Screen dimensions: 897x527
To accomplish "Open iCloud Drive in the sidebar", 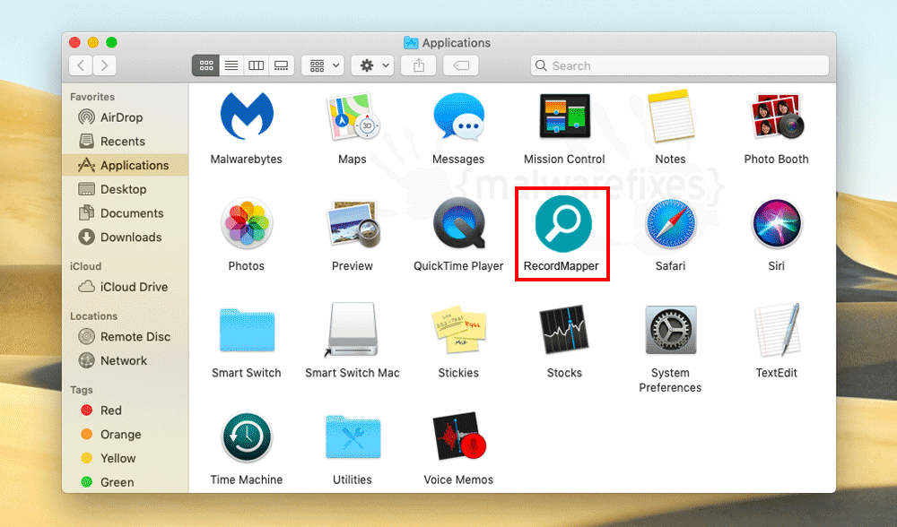I will (126, 287).
